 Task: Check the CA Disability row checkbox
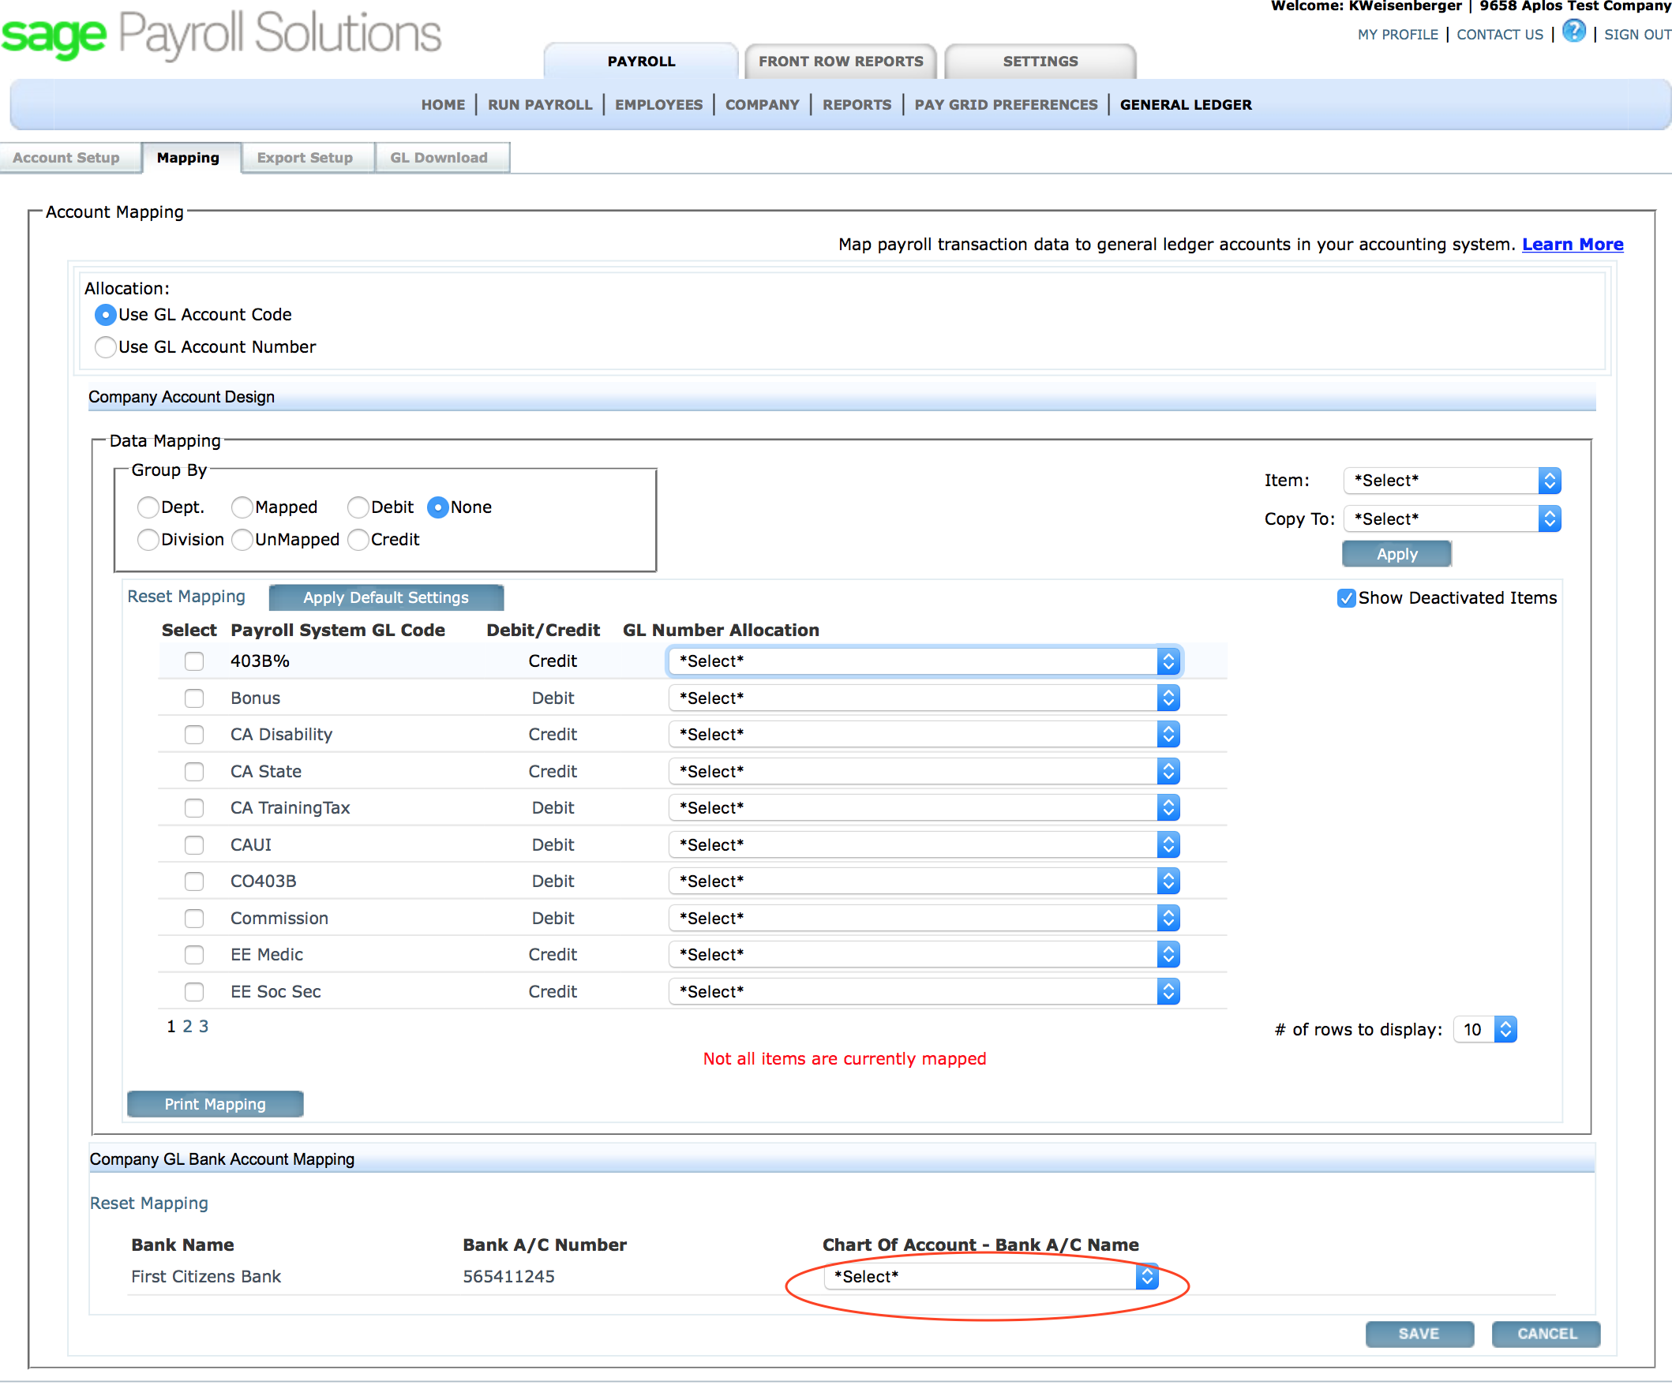194,736
